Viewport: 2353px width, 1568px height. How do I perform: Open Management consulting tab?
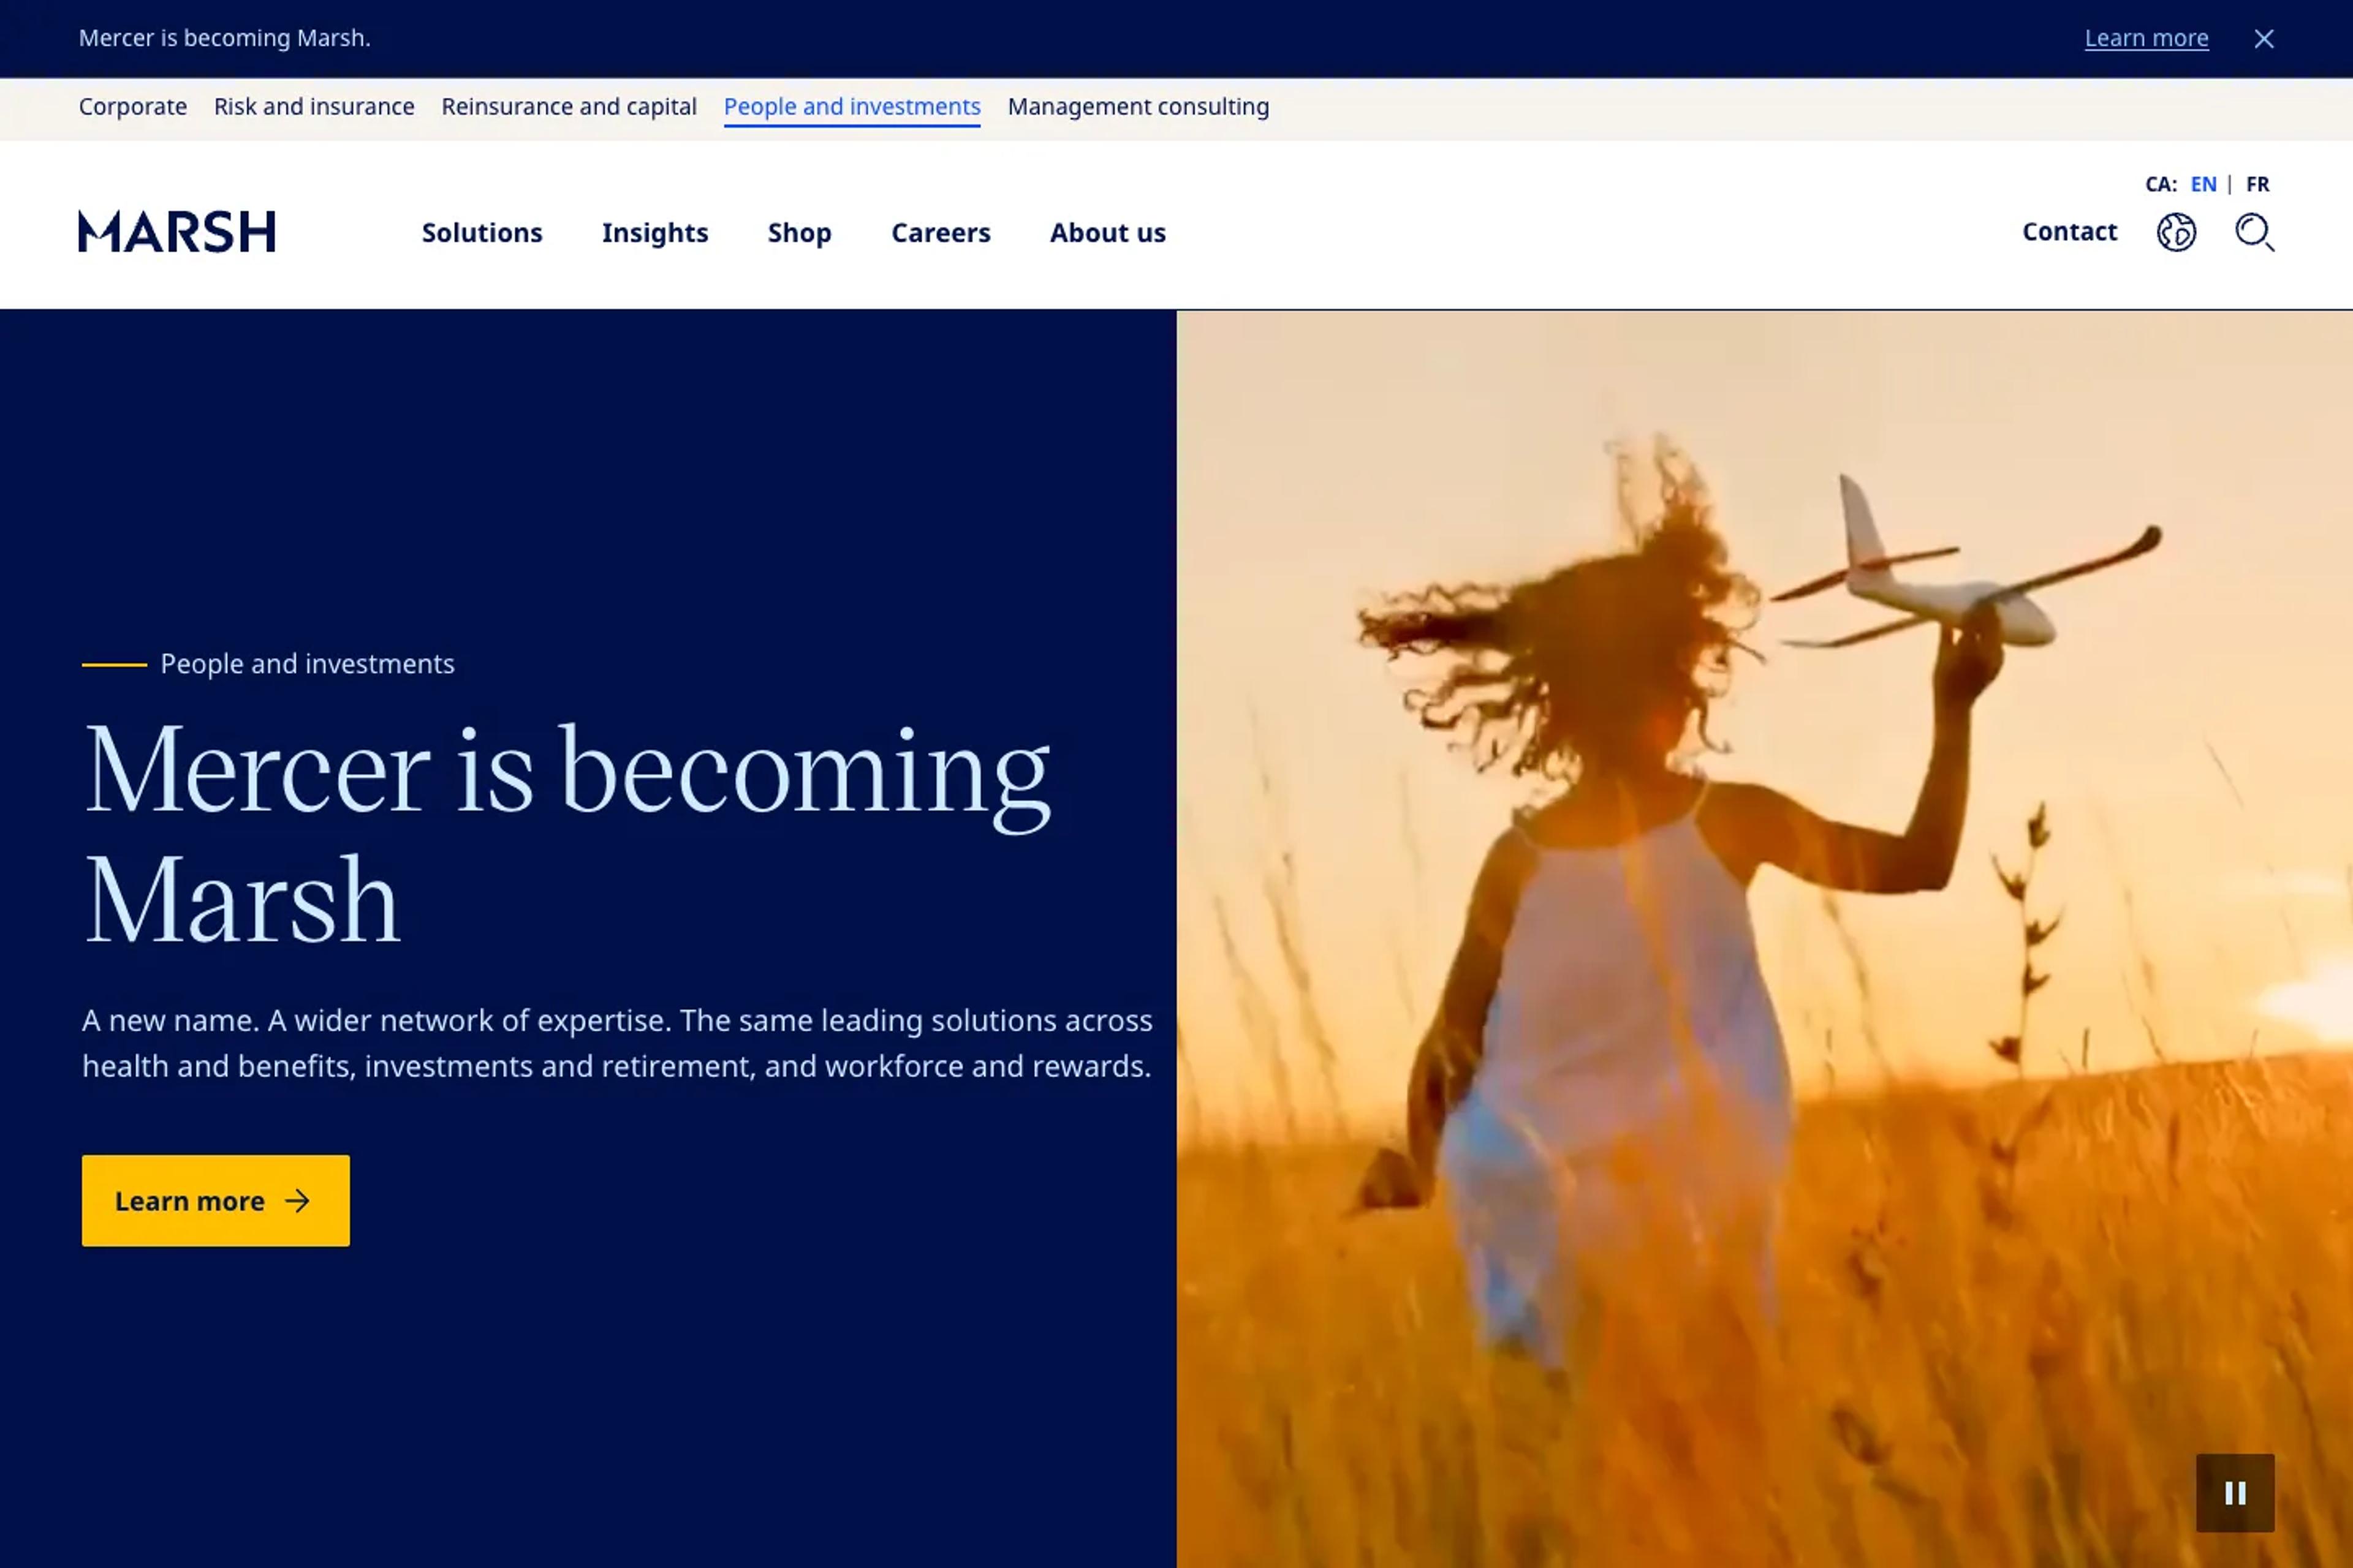[x=1139, y=107]
